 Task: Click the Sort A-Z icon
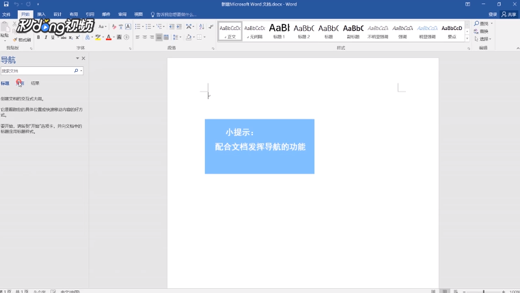pyautogui.click(x=202, y=27)
